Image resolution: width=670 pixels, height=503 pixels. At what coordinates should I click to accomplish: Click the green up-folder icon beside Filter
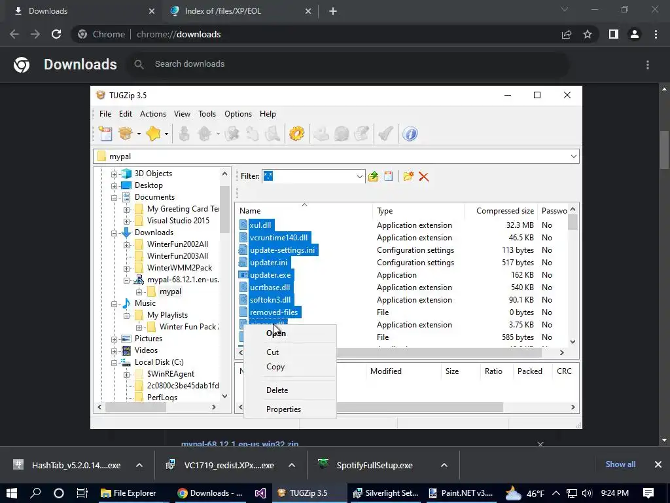pyautogui.click(x=374, y=176)
